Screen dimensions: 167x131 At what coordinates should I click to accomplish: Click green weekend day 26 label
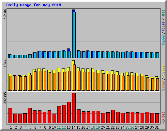(x=132, y=127)
